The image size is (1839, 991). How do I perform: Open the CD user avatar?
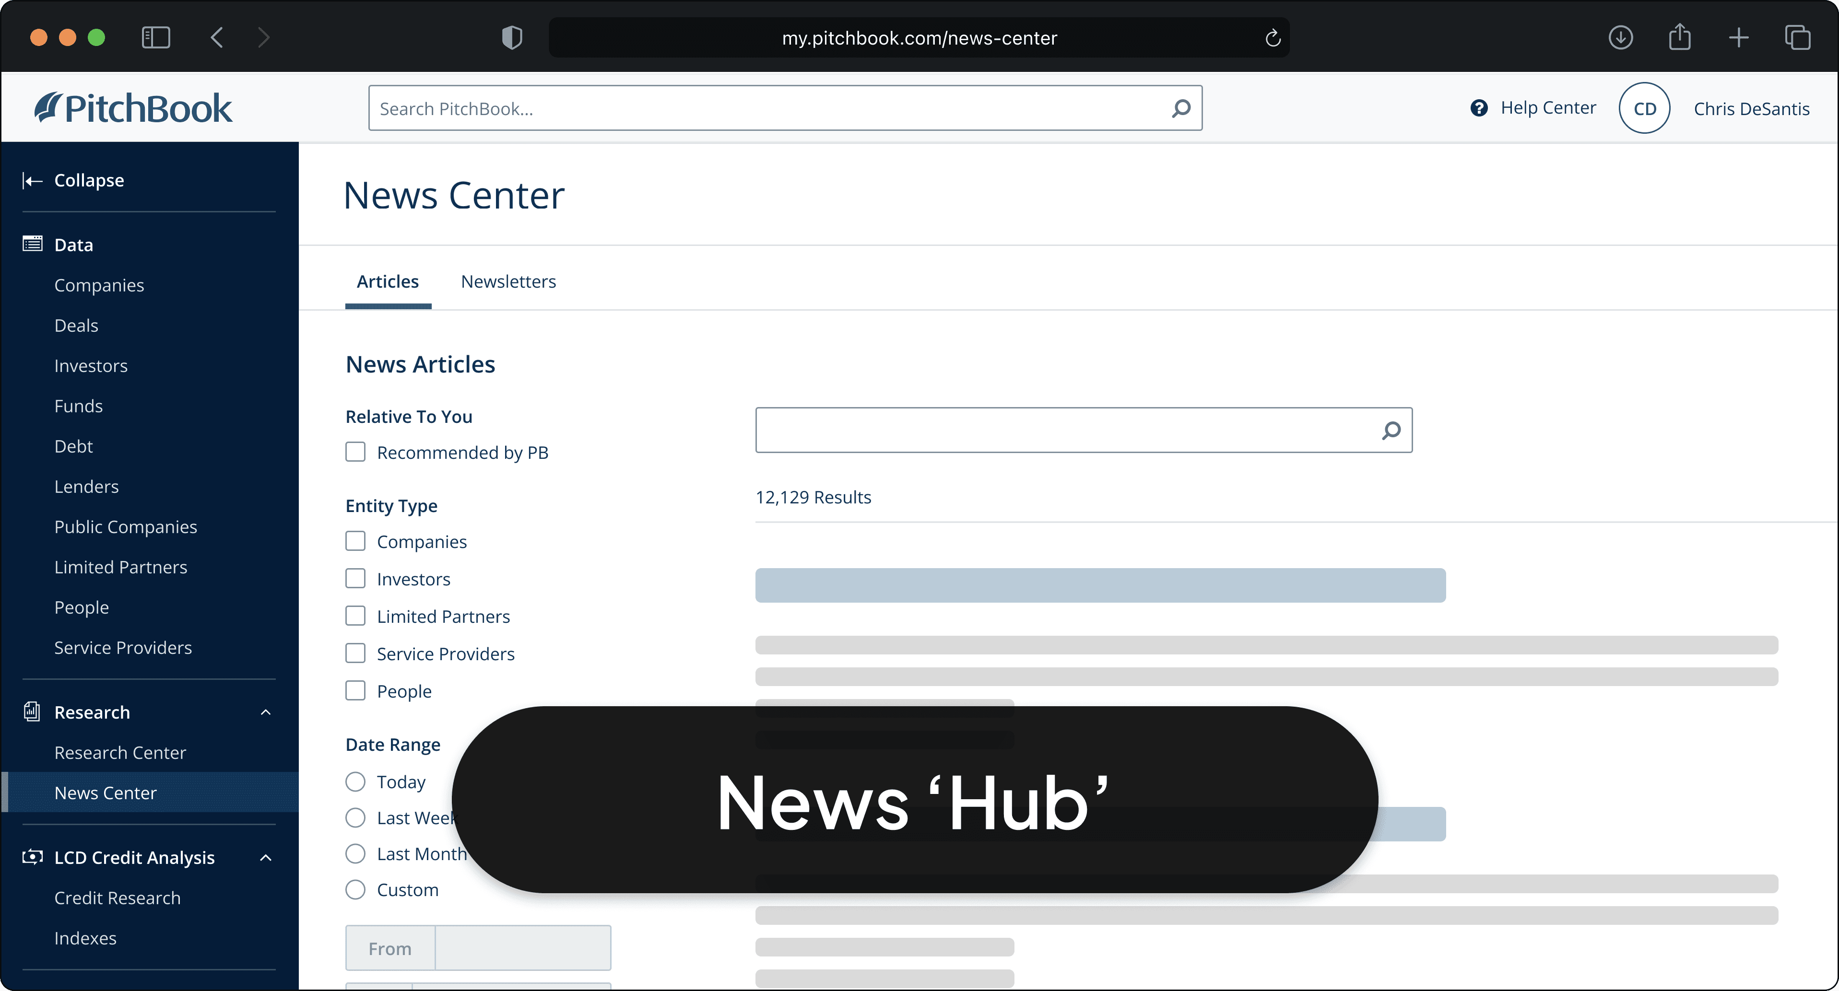(1643, 108)
